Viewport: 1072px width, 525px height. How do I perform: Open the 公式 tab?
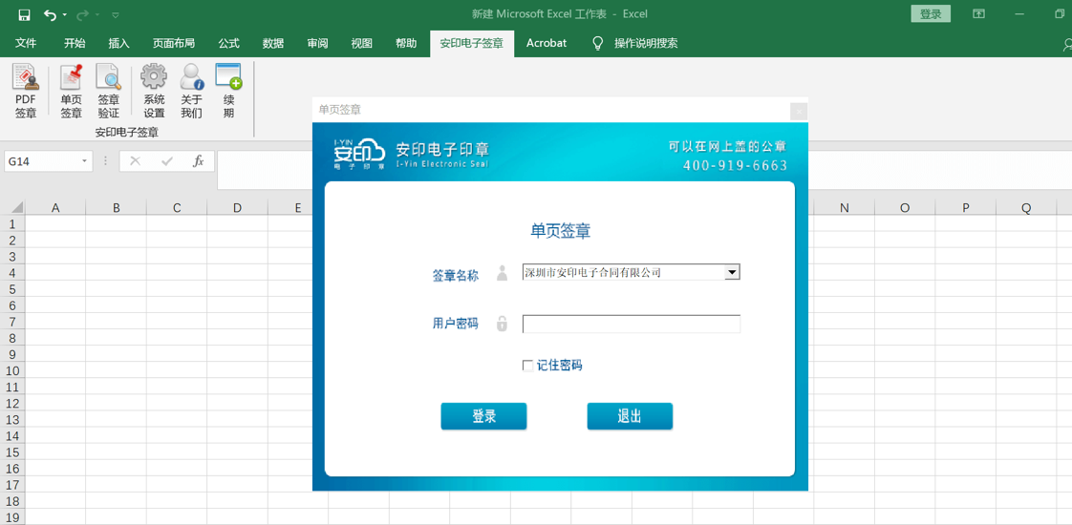tap(229, 43)
